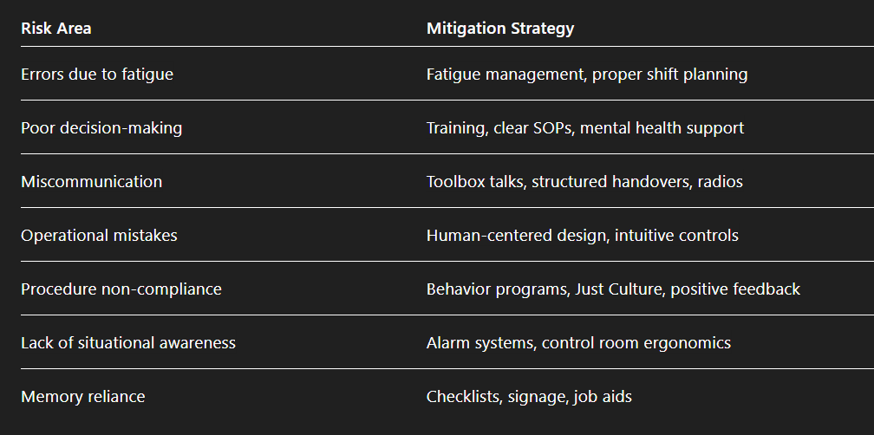Image resolution: width=874 pixels, height=435 pixels.
Task: Click the Mitigation Strategy column header
Action: 500,29
